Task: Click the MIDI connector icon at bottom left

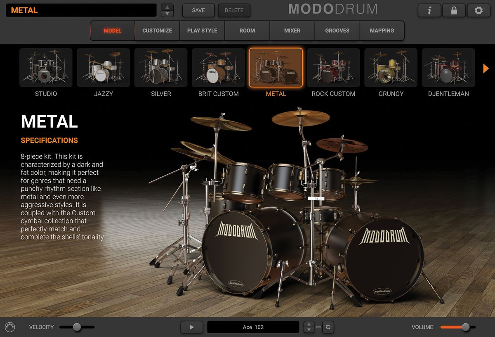Action: (10, 327)
